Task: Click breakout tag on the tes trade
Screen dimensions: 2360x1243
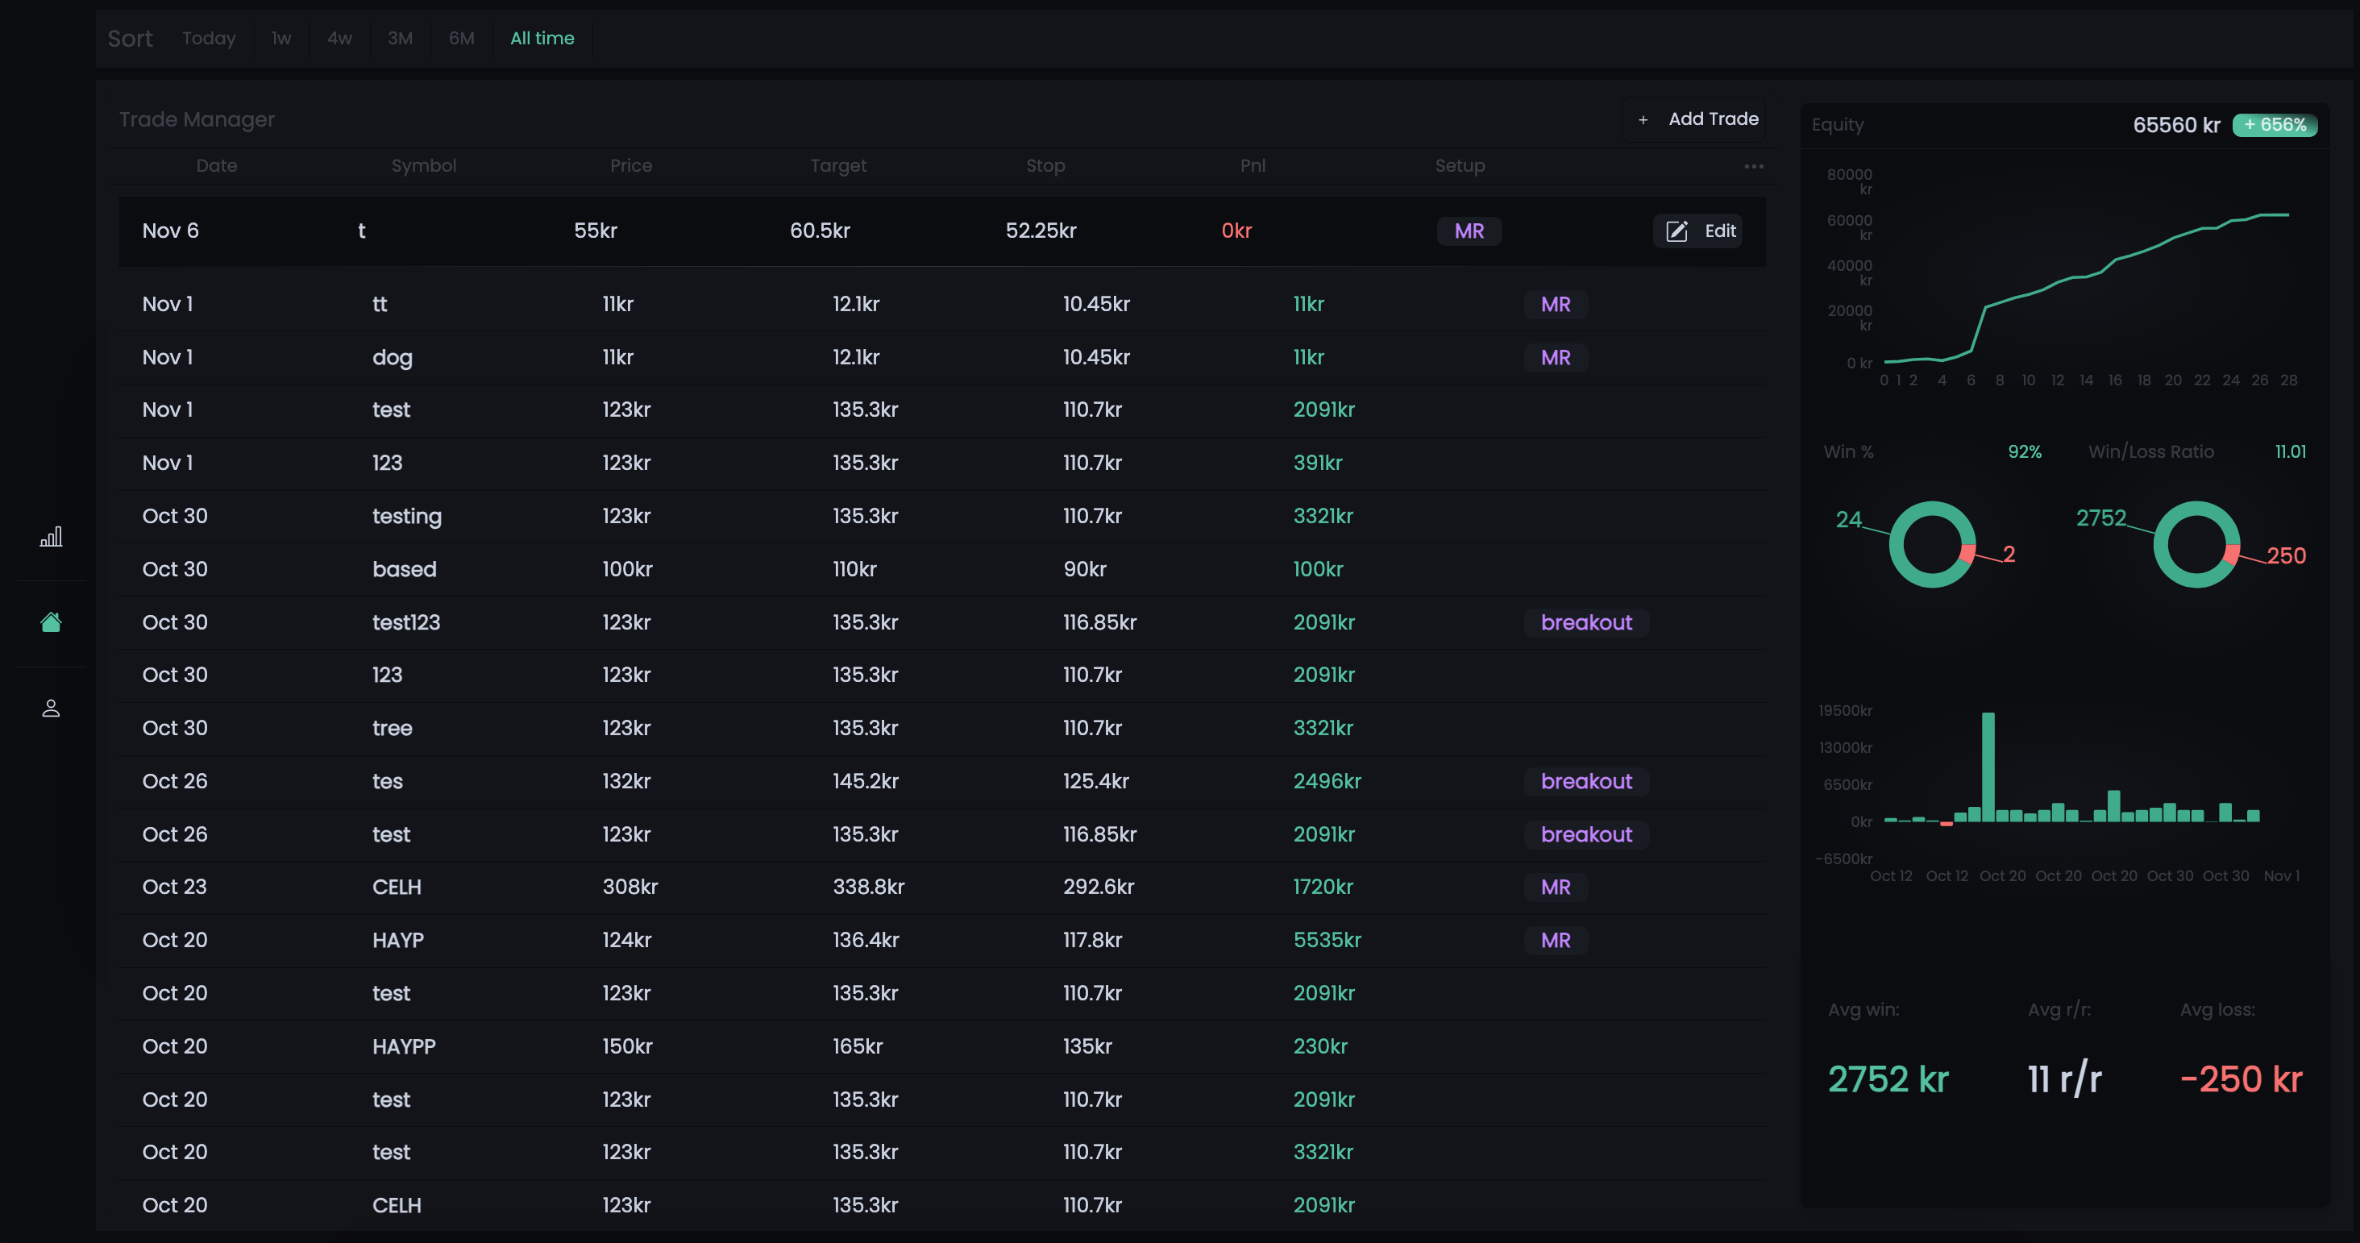Action: click(1586, 781)
